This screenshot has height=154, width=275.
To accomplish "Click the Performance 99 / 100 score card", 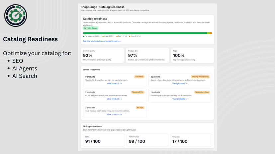I will tap(147, 140).
